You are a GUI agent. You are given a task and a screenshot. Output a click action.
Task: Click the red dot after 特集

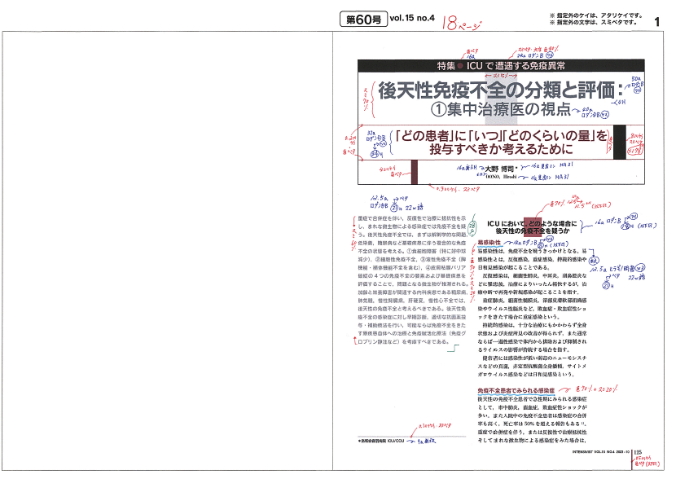coord(459,65)
